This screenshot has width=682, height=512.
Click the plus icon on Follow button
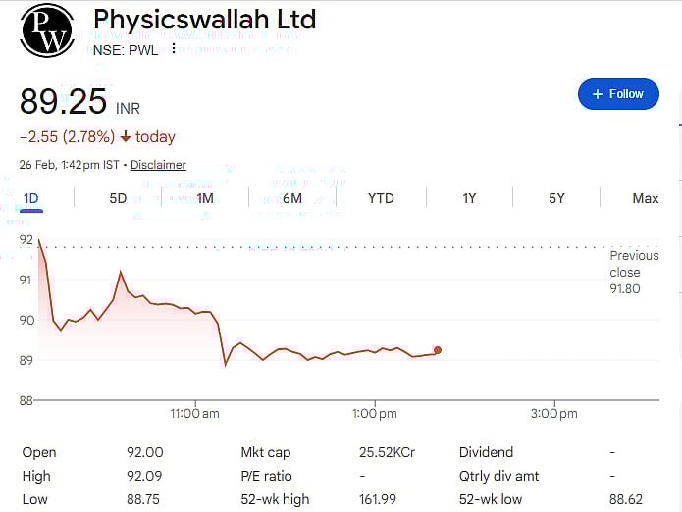597,94
